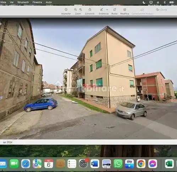Screen dimensions: 177x172
Task: Open Bluetooth status in menu bar
Action: (165, 2)
